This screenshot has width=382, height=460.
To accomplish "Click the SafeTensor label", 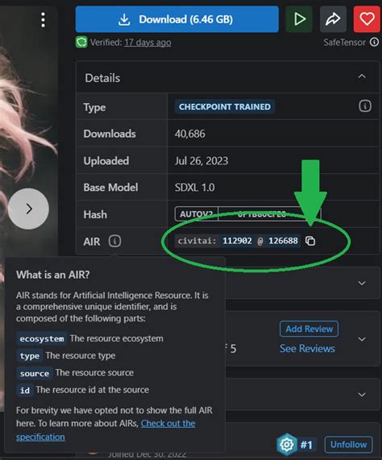I will [344, 43].
